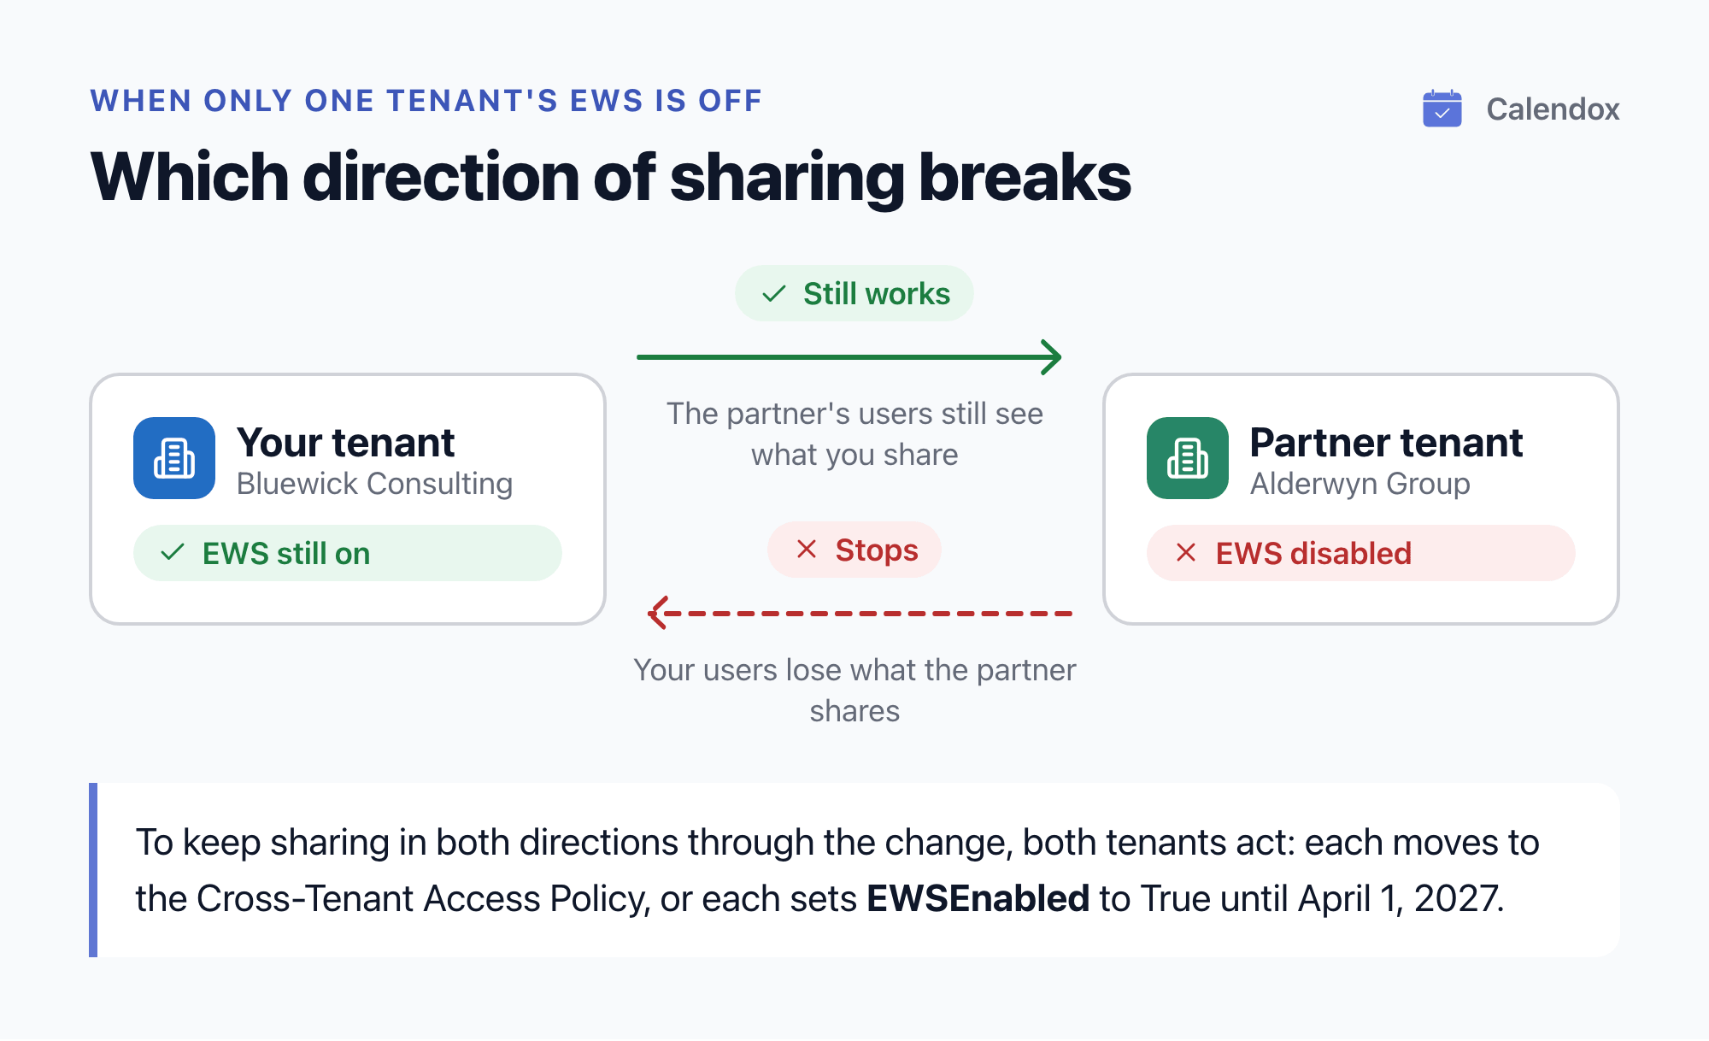Click the green building icon for Partner tenant

(x=1188, y=458)
